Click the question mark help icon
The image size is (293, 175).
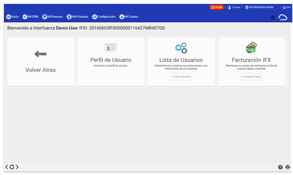[280, 167]
